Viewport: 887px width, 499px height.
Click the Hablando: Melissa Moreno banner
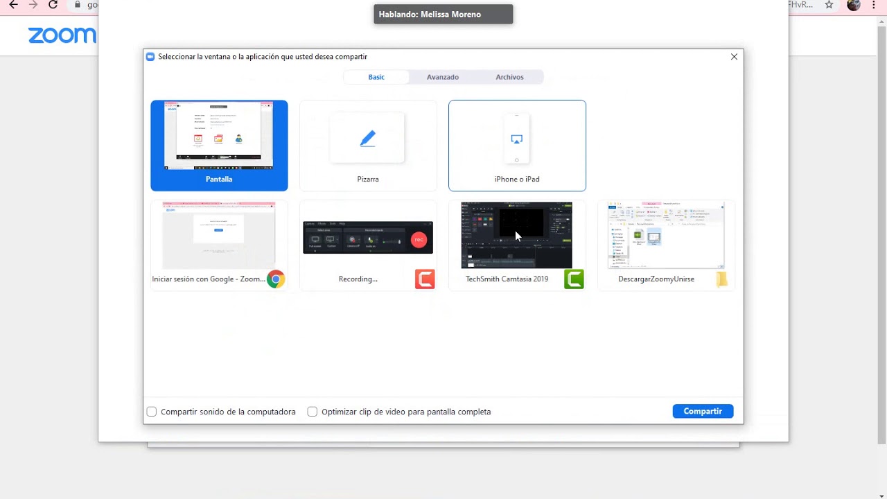(443, 14)
